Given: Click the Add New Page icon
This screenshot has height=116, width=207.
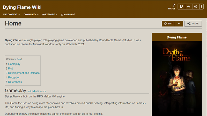Looking at the screenshot, I should coord(182,7).
